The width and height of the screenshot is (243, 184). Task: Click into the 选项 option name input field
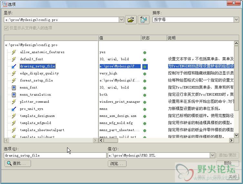point(55,155)
